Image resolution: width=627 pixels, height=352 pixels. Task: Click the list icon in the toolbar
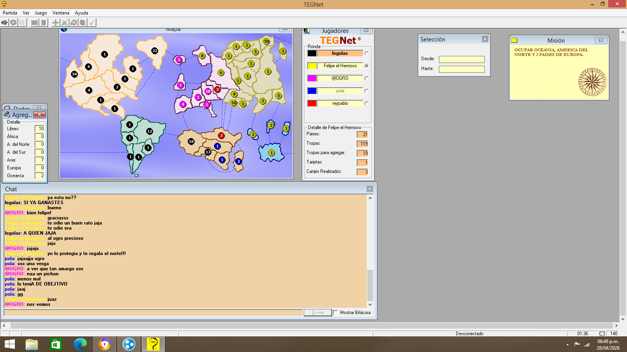(x=22, y=23)
